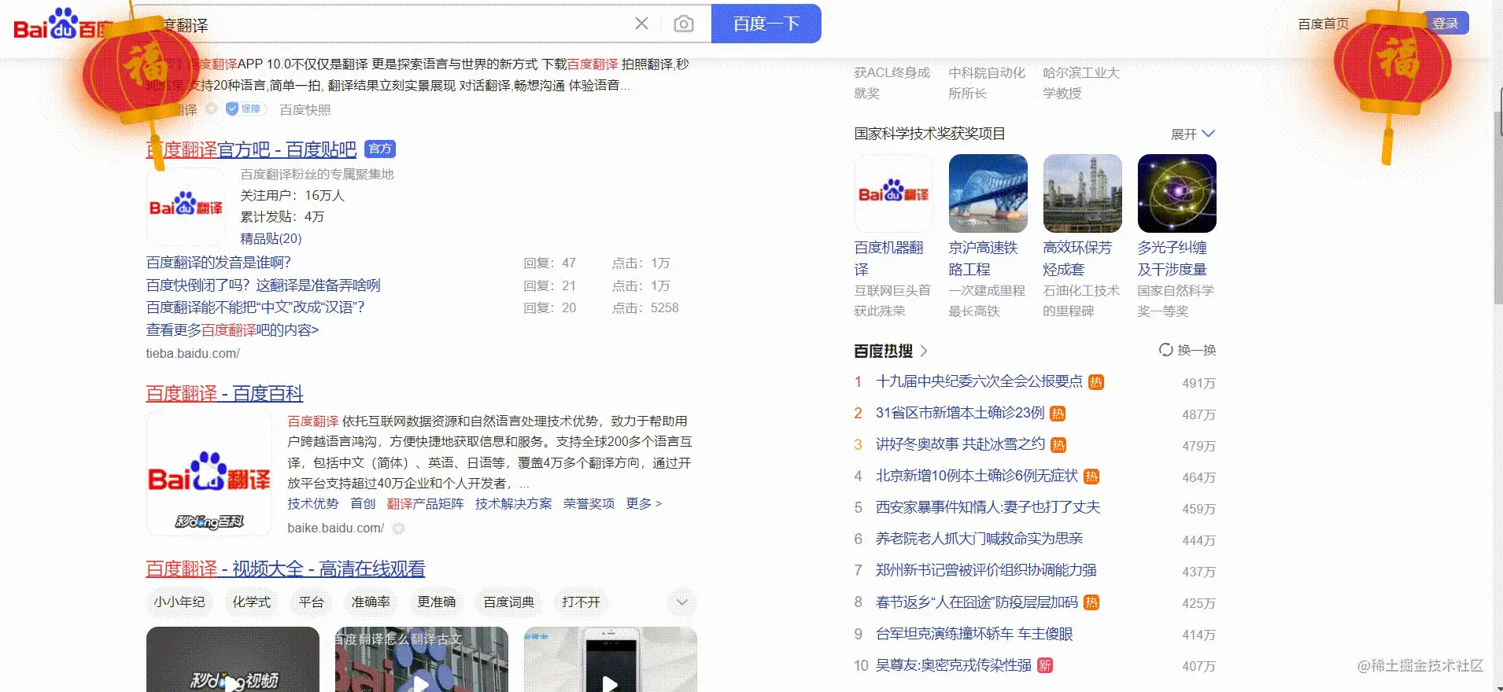
Task: Open the 哈尔滨工业大学教授 related item
Action: point(1081,83)
